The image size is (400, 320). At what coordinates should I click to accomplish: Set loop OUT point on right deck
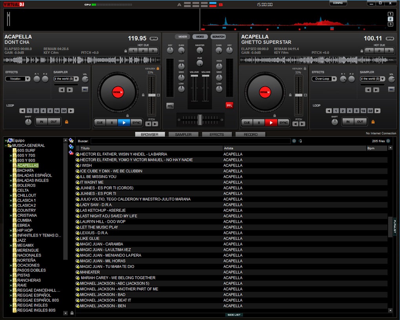360,122
